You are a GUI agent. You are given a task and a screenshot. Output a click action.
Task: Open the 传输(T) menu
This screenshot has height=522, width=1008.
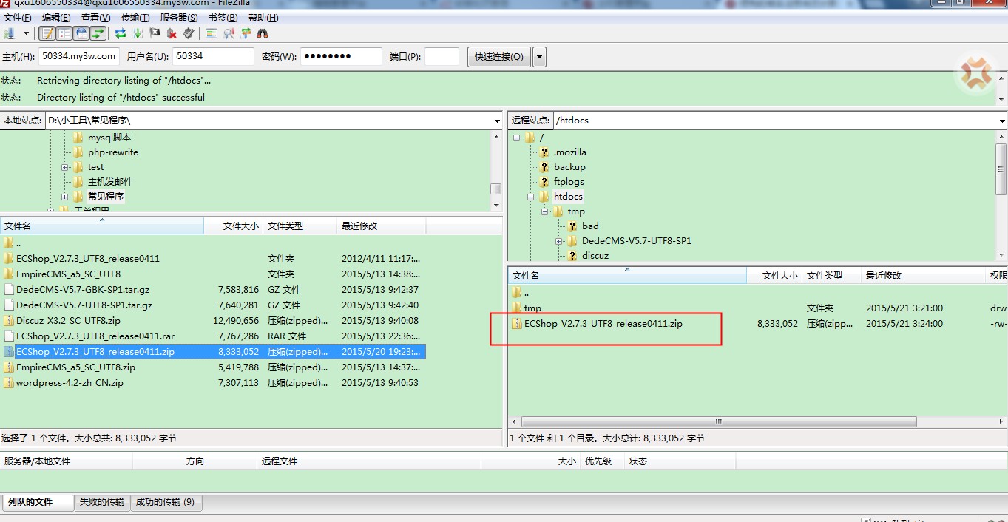coord(135,17)
